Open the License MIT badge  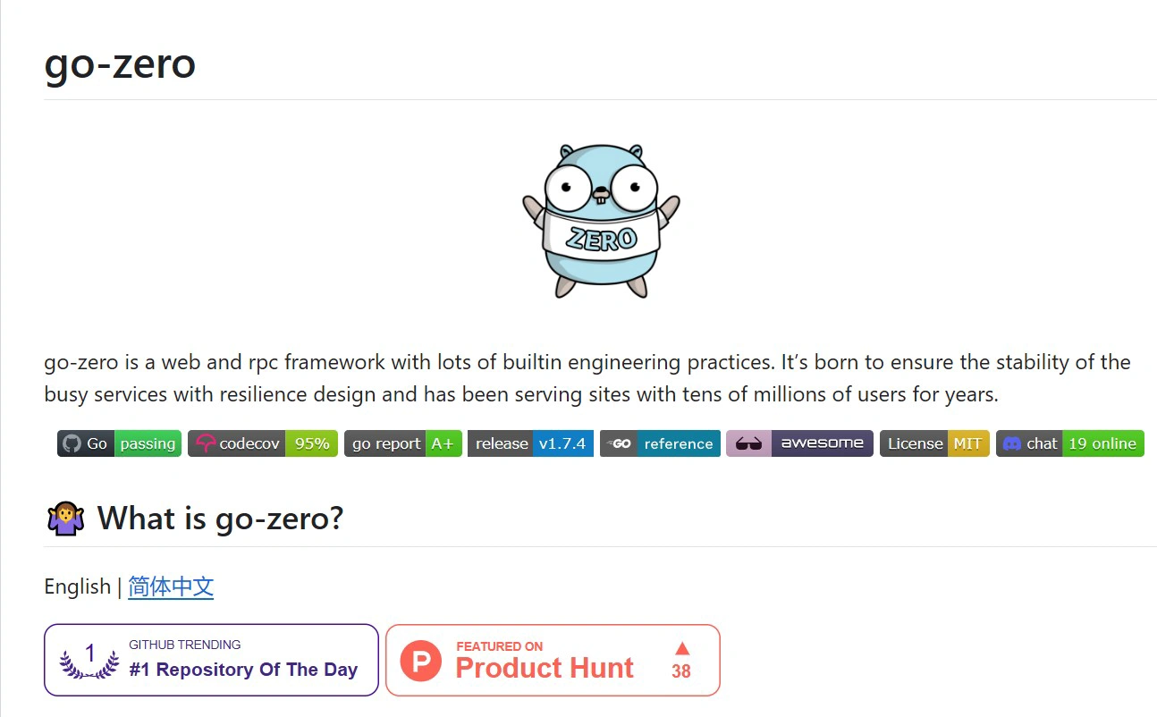coord(934,443)
